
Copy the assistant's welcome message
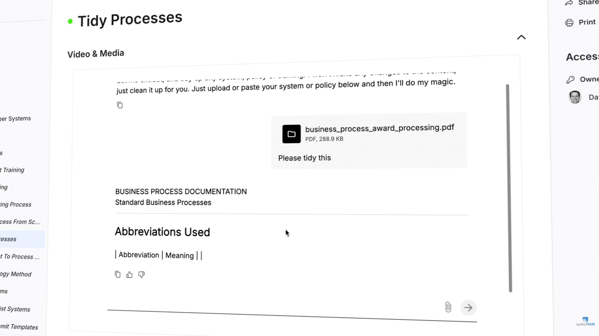[x=120, y=105]
